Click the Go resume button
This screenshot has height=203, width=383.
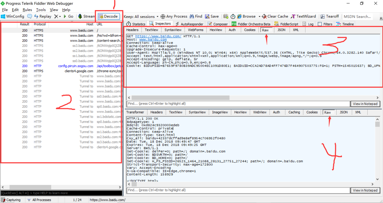click(68, 16)
